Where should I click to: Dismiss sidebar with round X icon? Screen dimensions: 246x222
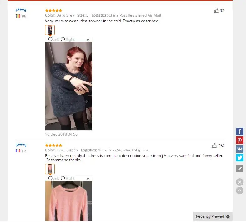coord(239,182)
